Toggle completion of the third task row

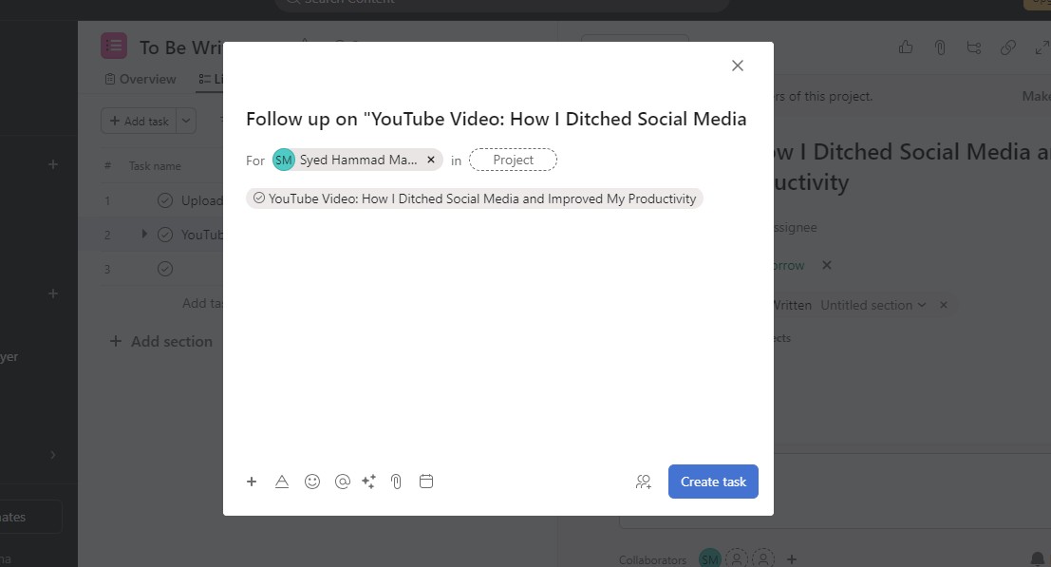tap(165, 269)
